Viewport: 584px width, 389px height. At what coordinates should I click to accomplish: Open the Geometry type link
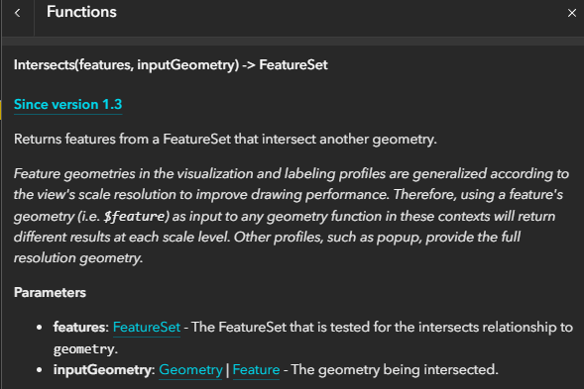click(190, 369)
